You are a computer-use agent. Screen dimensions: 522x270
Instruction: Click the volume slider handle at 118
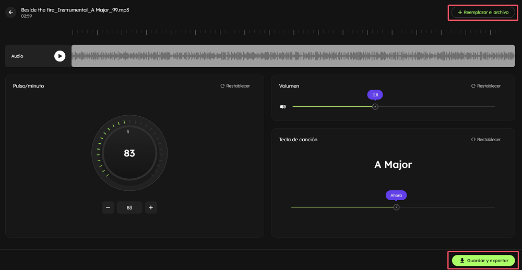(x=375, y=107)
